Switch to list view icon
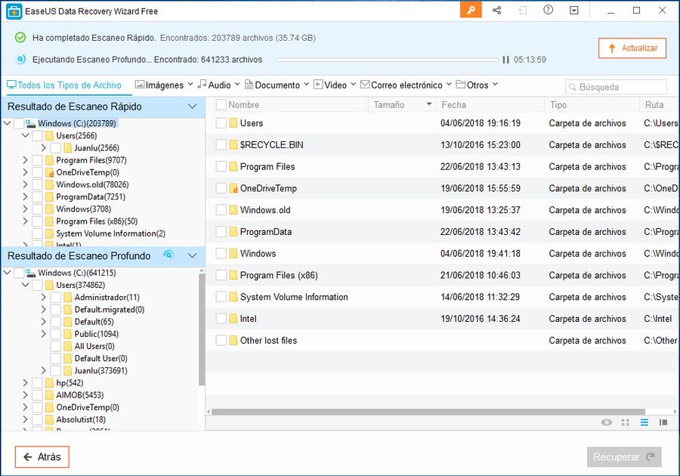680x476 pixels. point(644,422)
